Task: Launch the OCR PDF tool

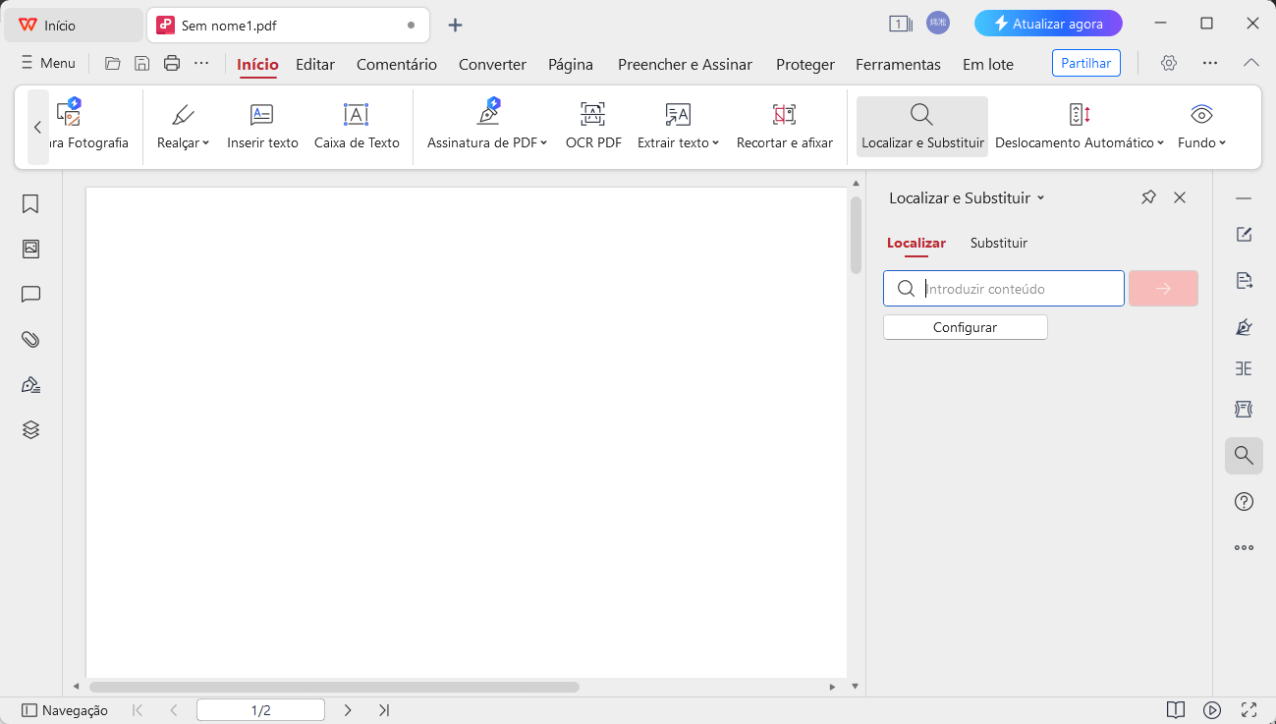Action: (x=593, y=126)
